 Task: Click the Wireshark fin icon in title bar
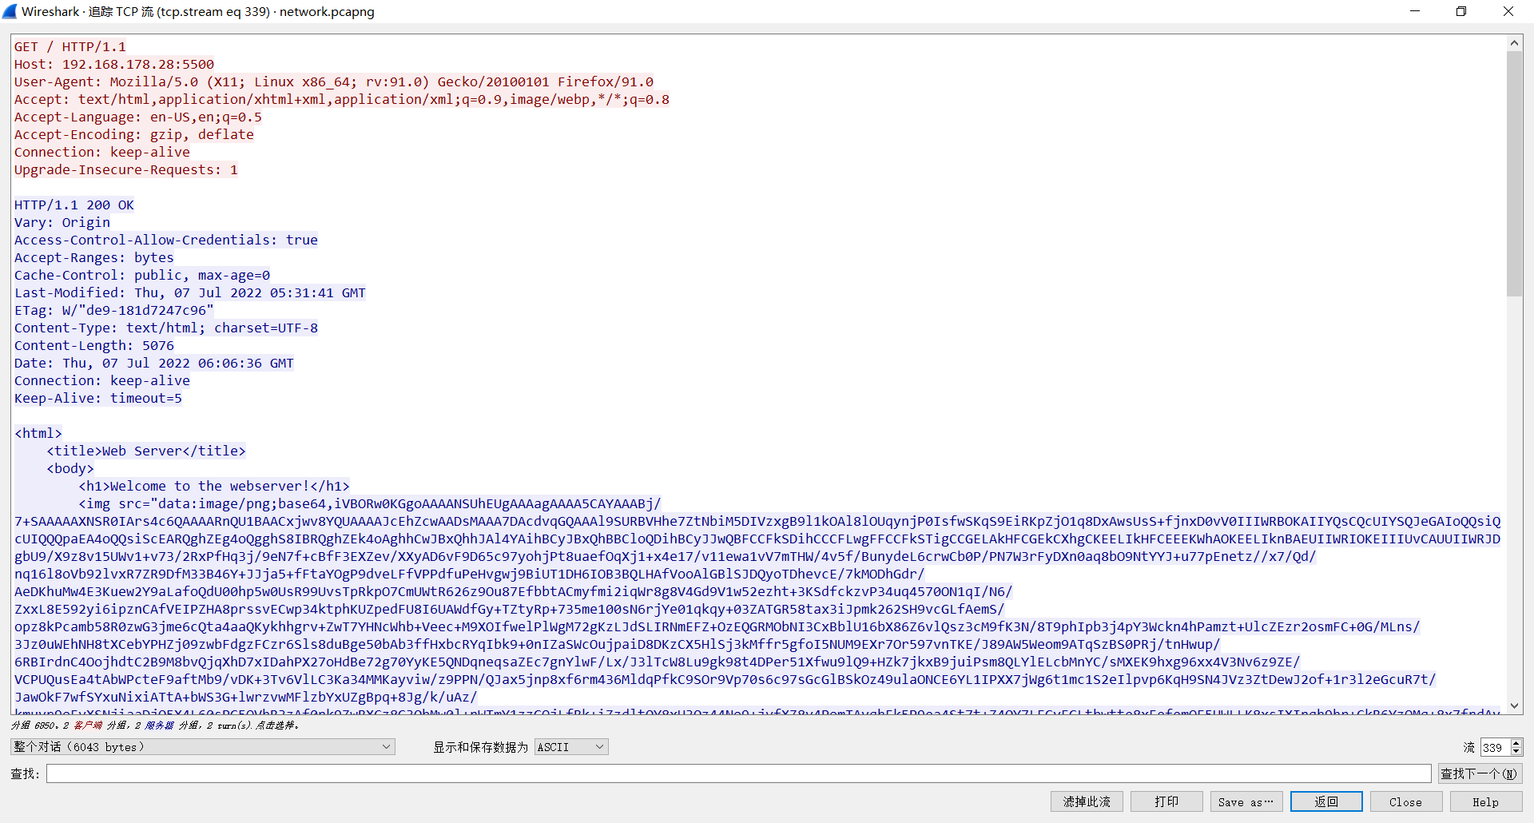point(10,11)
